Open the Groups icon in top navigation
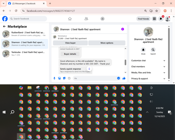The width and height of the screenshot is (175, 140). click(103, 19)
